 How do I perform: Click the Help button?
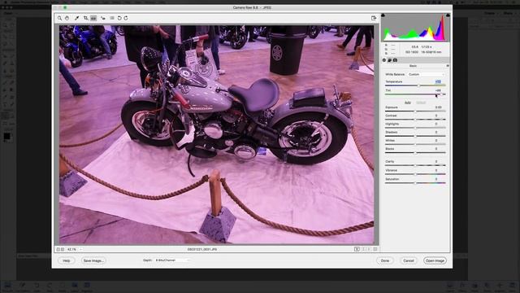67,260
